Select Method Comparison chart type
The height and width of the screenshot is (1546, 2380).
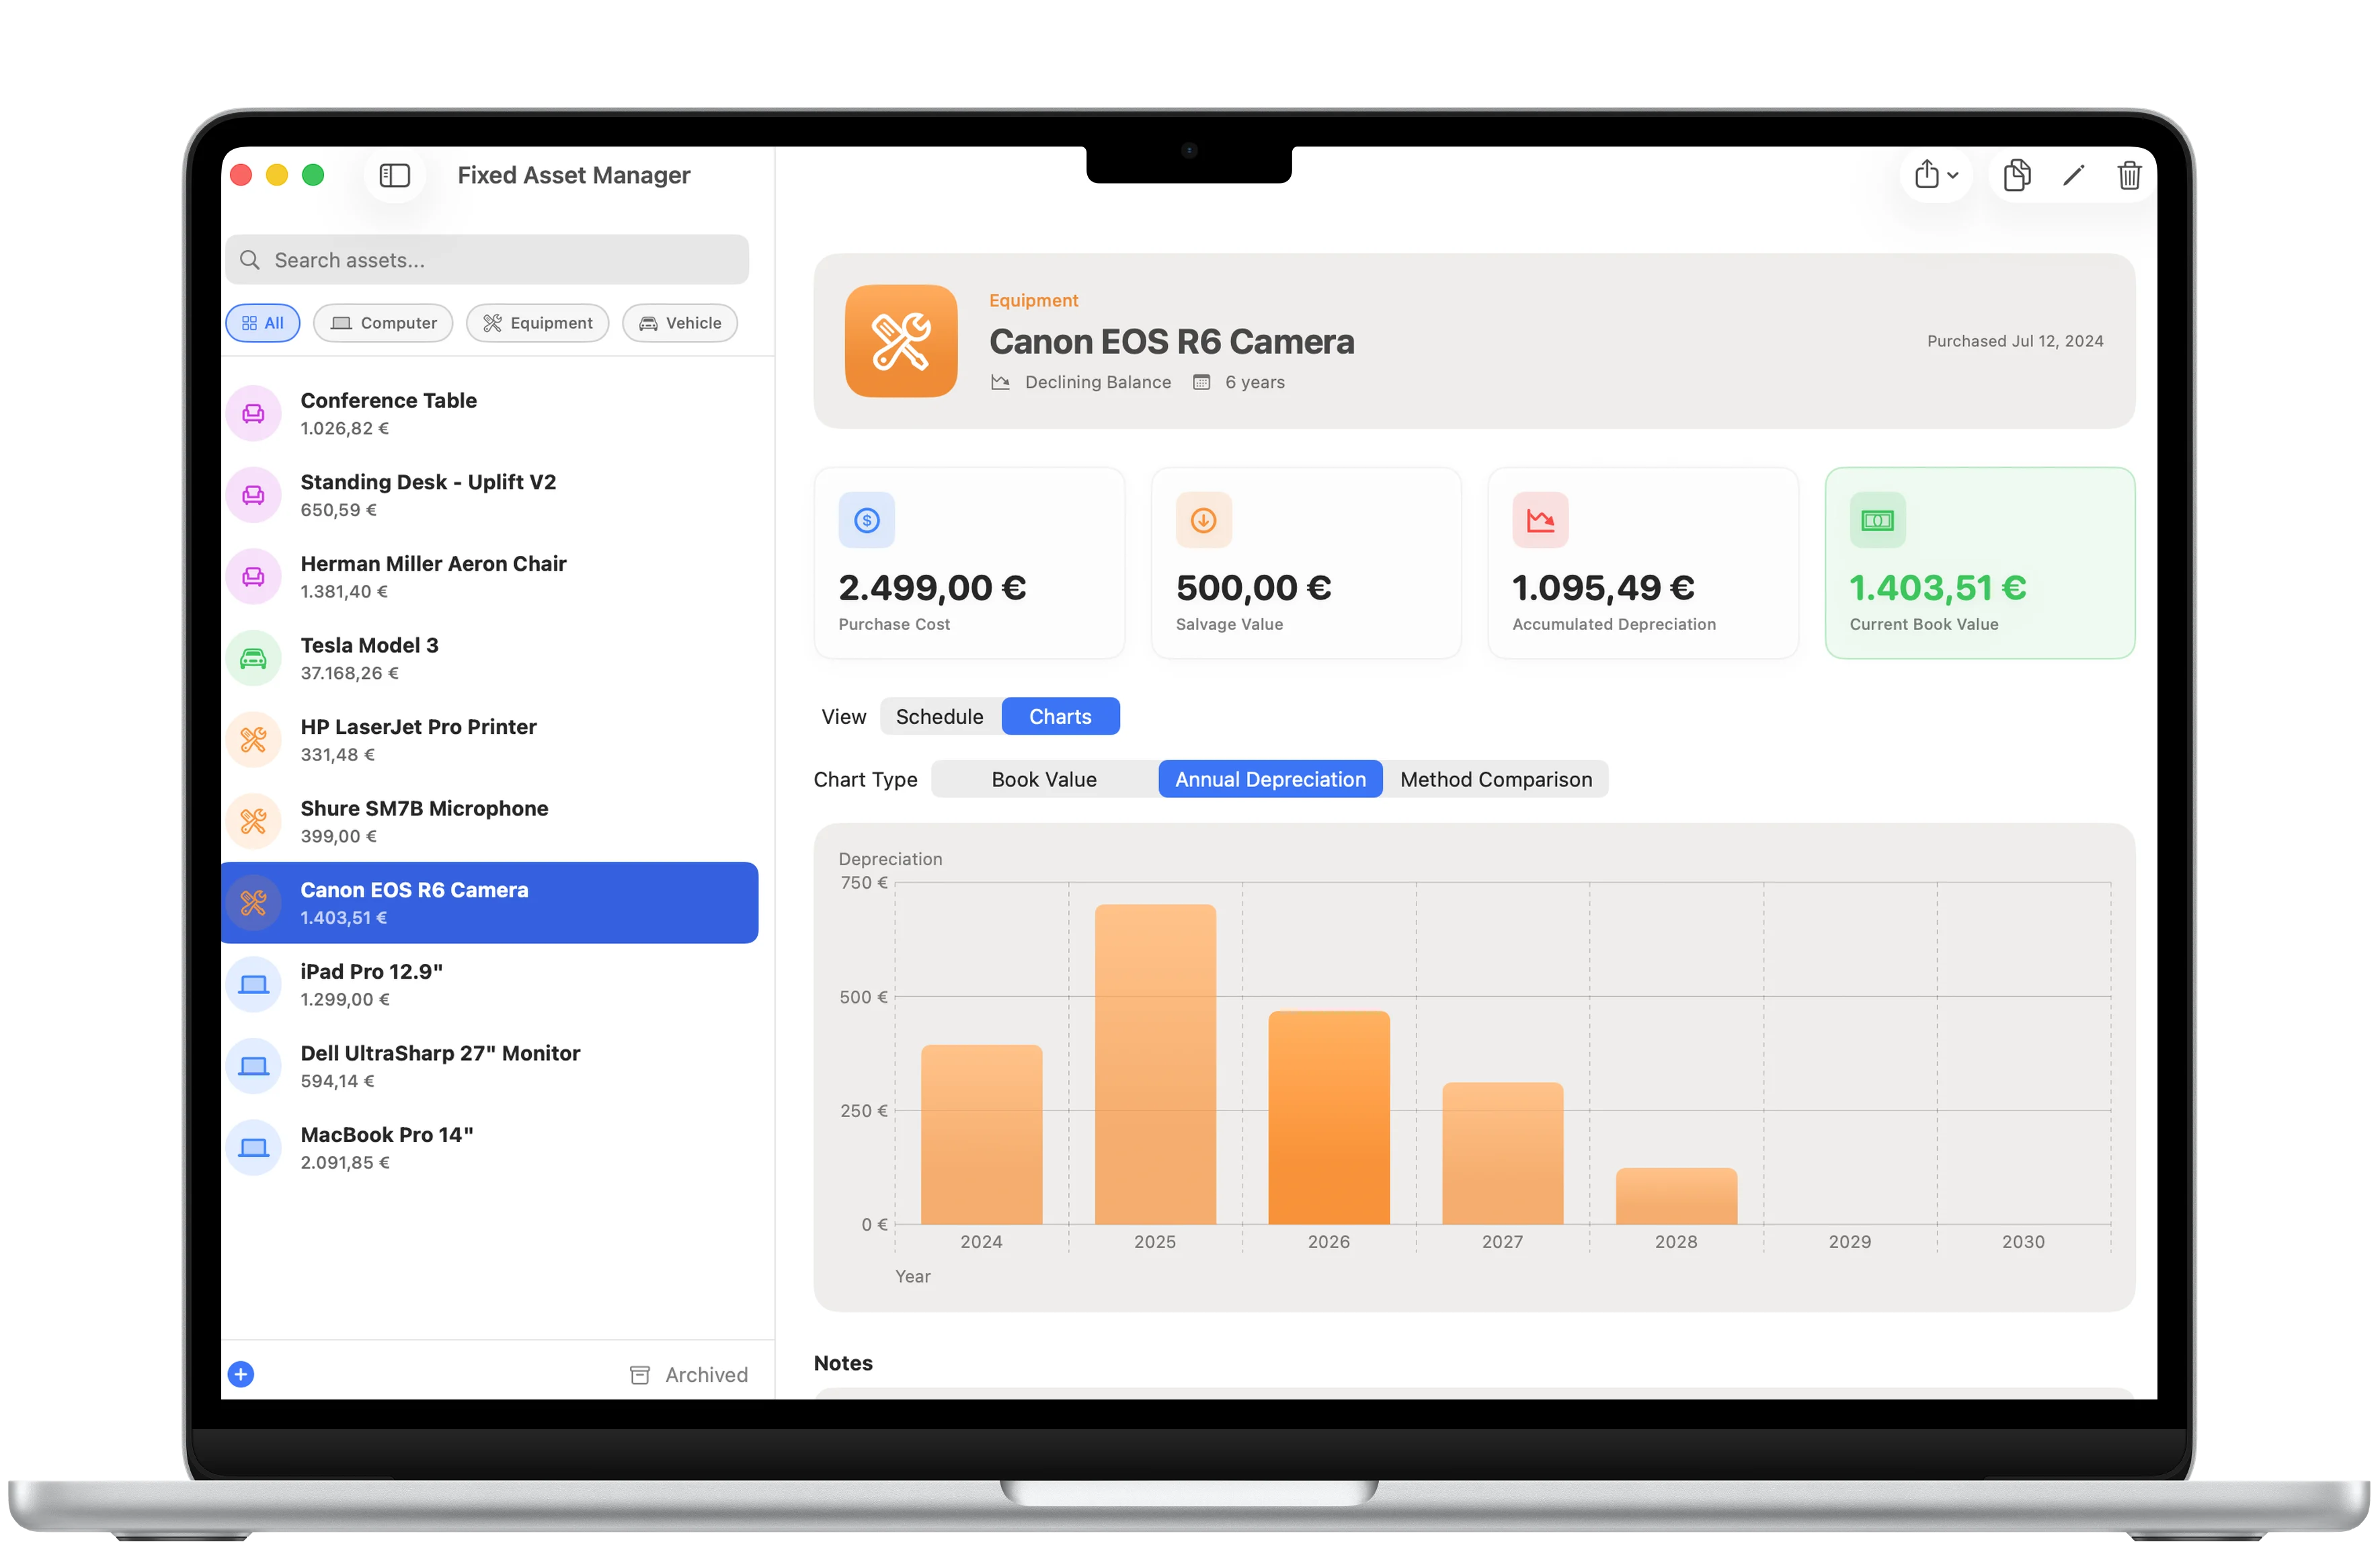1496,780
